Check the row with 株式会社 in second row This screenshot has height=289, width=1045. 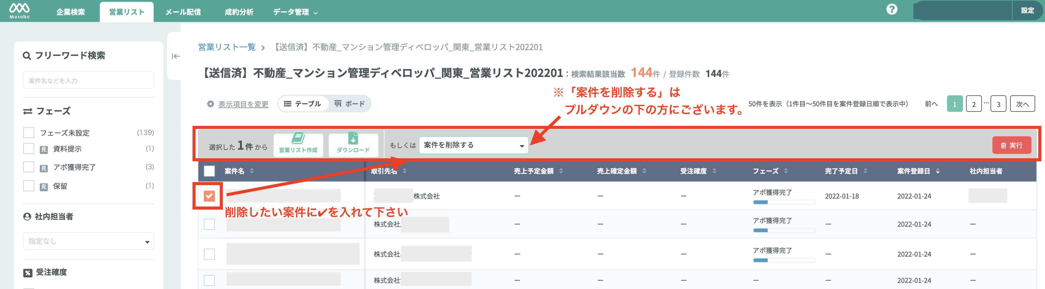click(x=209, y=224)
